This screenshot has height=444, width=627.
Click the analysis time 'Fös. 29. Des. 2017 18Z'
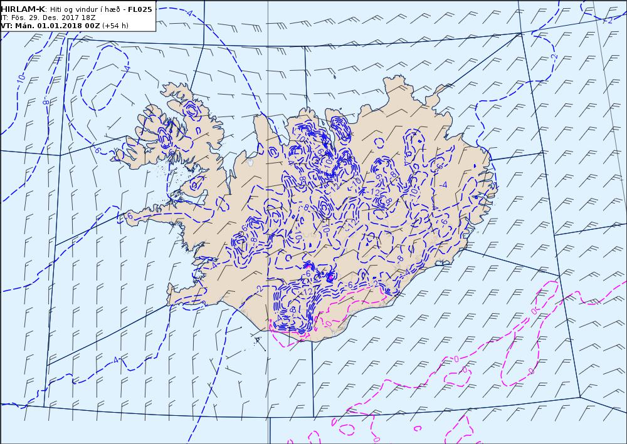[x=52, y=18]
